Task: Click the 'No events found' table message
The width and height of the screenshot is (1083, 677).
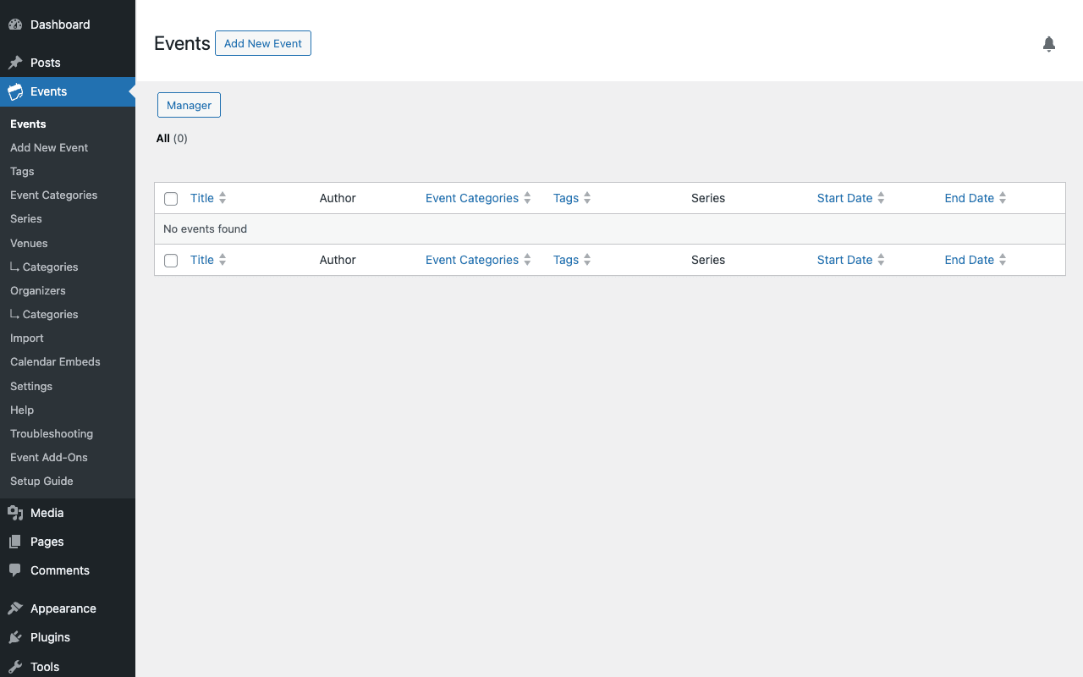Action: pos(205,228)
